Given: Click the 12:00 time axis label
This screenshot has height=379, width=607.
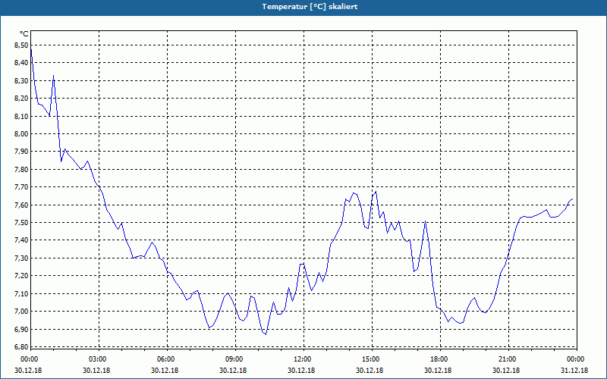Looking at the screenshot, I should pos(302,359).
